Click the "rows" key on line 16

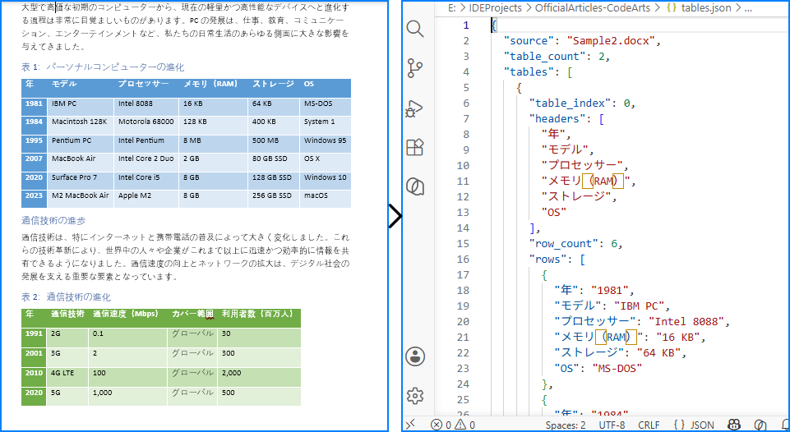[547, 260]
